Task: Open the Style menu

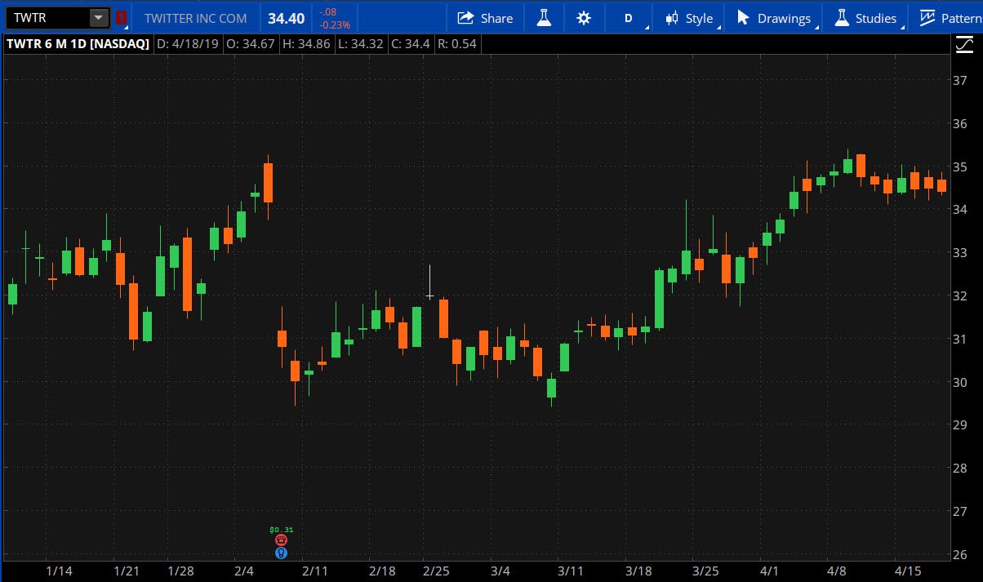Action: (x=690, y=18)
